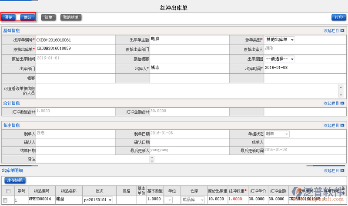
Task: Open the 出库原因 dropdown
Action: (292, 59)
